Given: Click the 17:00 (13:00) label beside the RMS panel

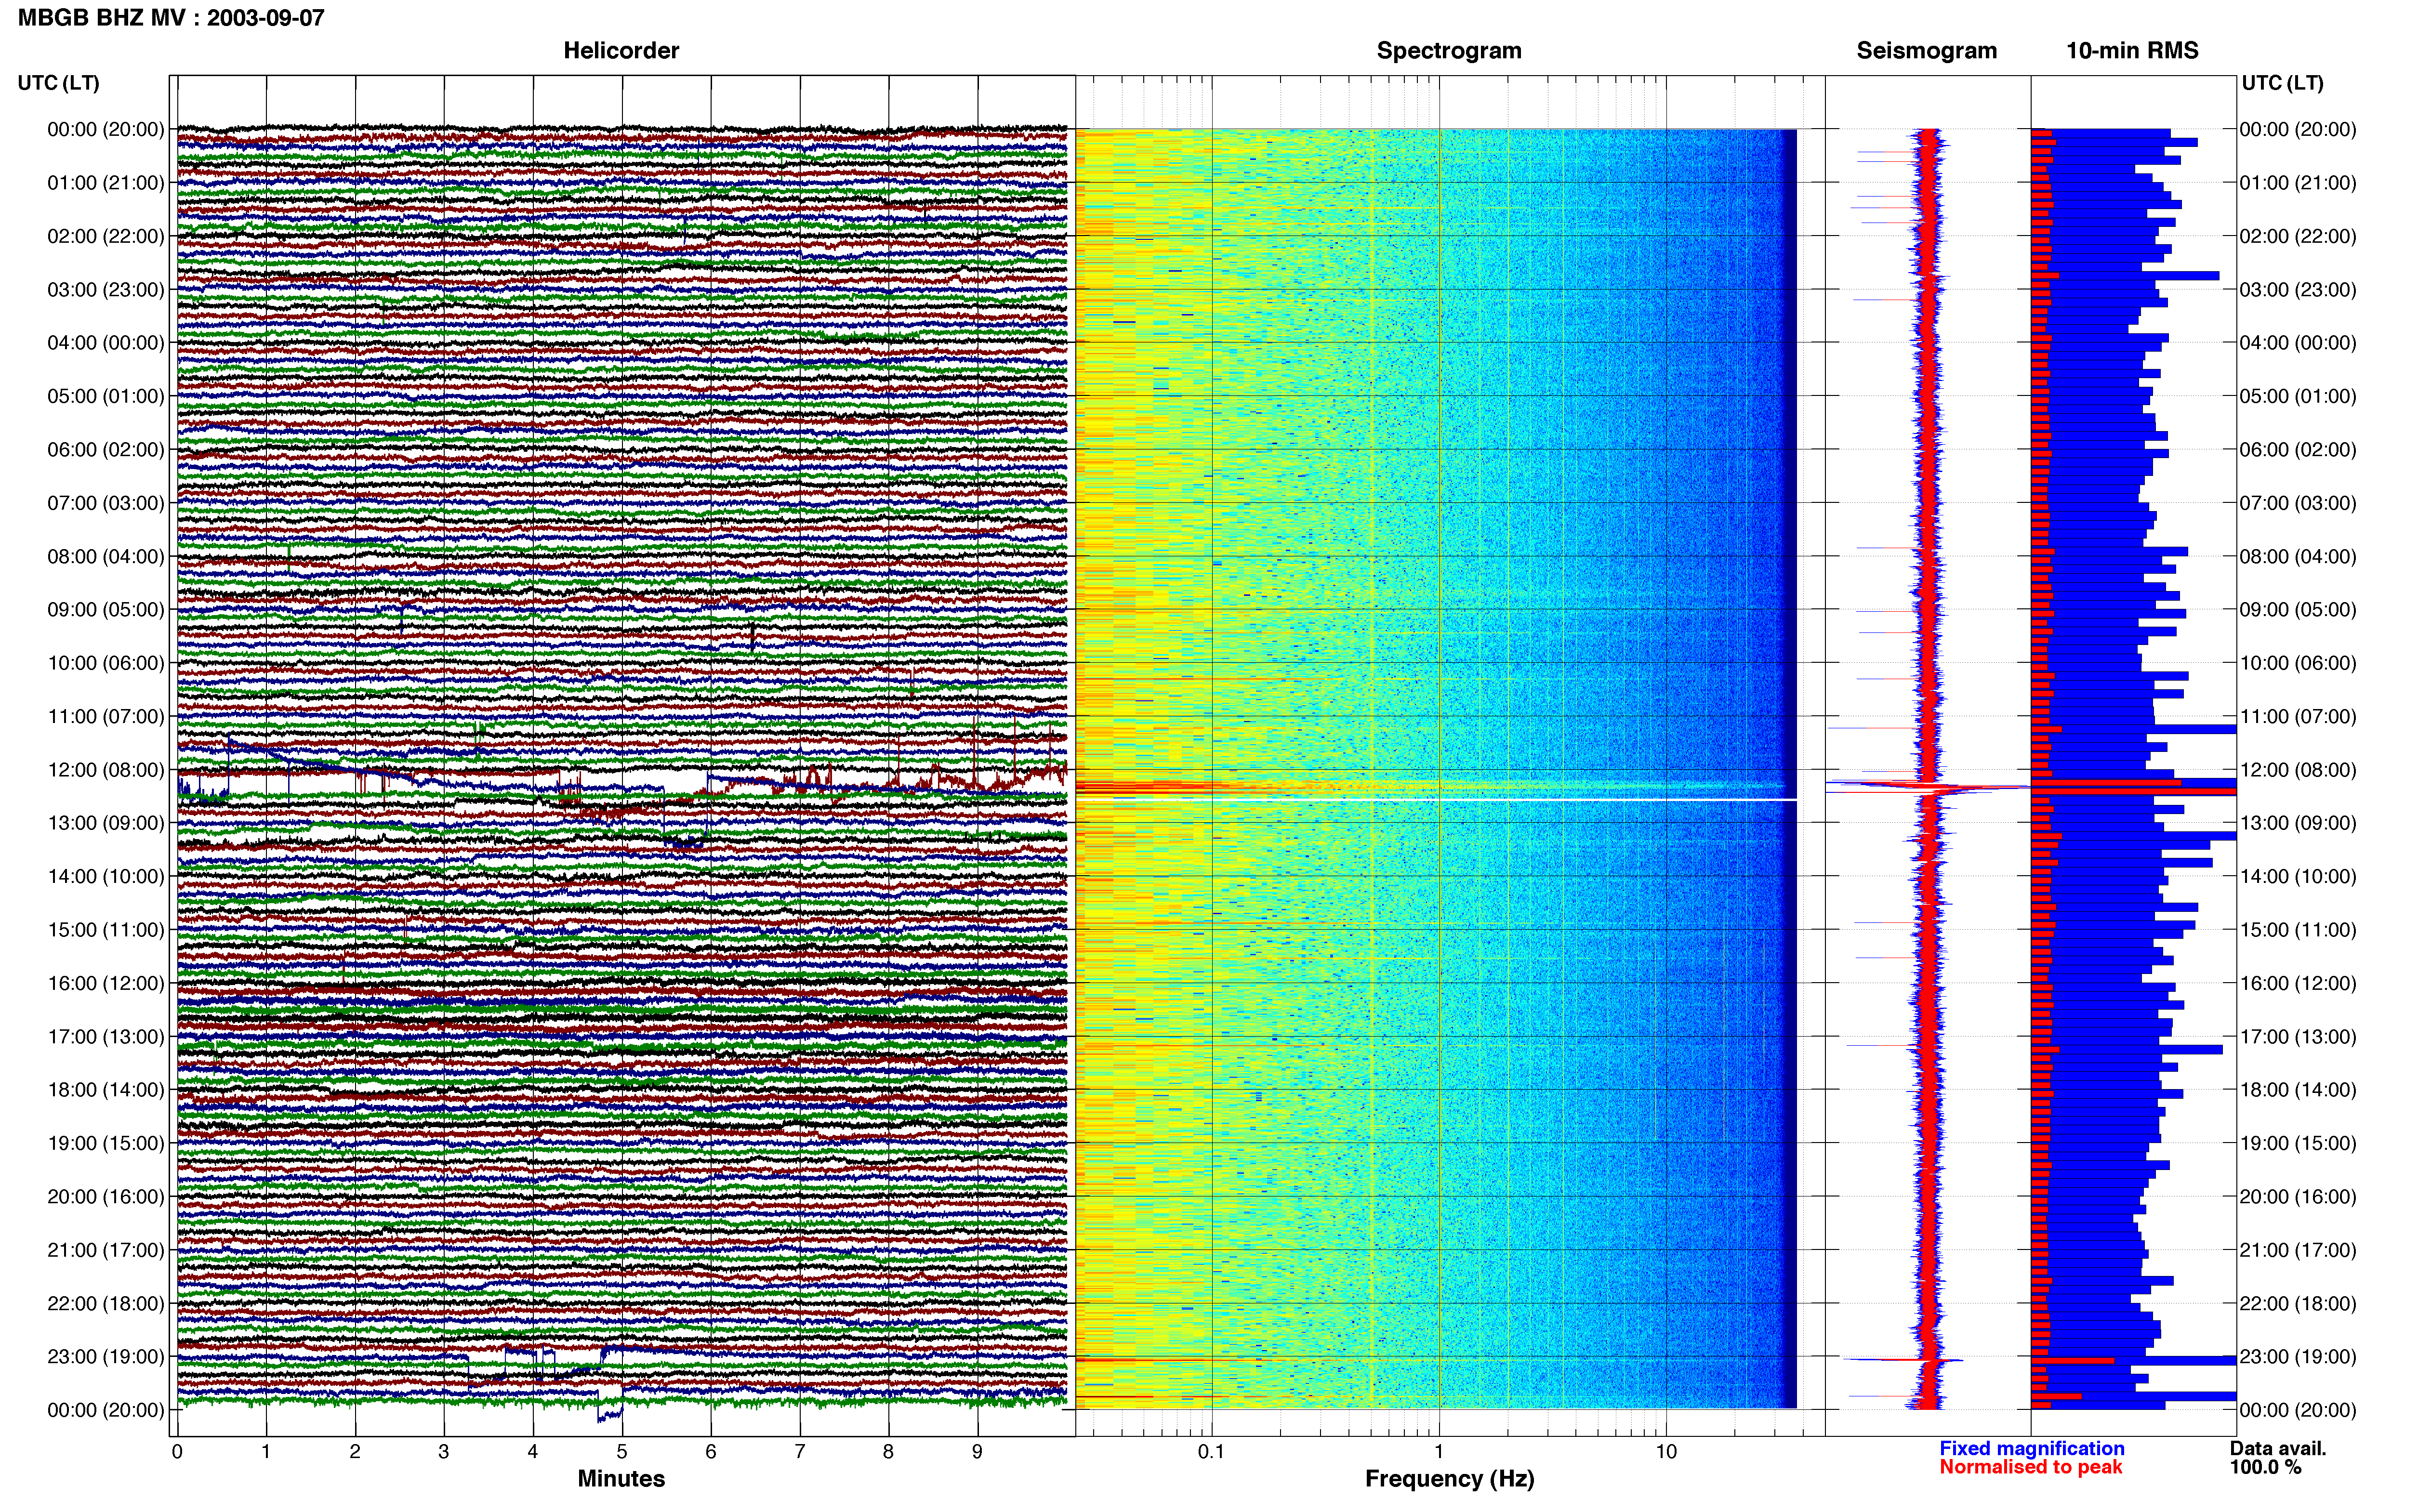Looking at the screenshot, I should [2298, 1036].
